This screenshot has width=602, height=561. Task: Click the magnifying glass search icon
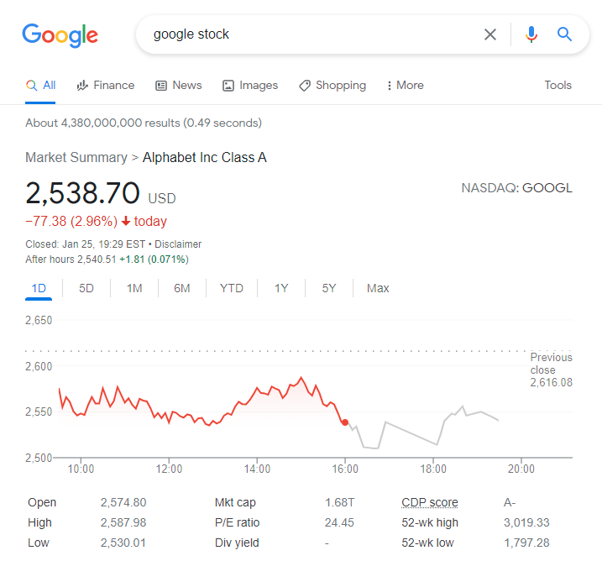pos(564,34)
